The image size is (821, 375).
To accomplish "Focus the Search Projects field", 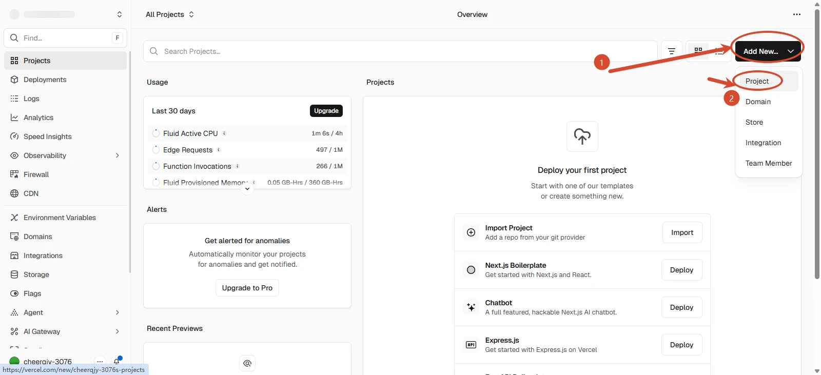I will [x=400, y=51].
